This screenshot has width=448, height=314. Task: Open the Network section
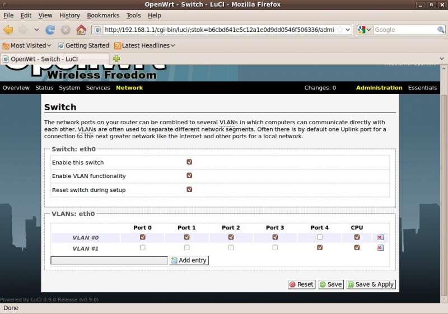[x=129, y=88]
